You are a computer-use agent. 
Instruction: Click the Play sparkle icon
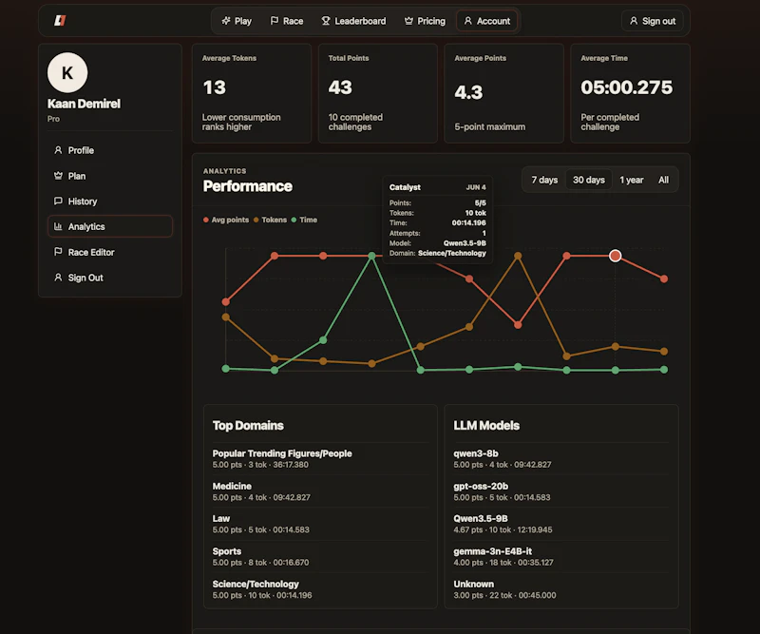tap(226, 21)
